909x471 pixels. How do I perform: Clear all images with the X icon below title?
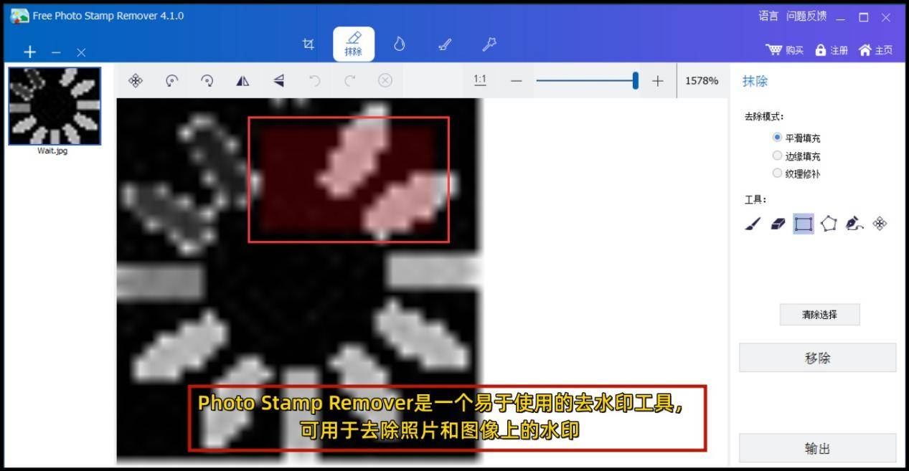(81, 52)
